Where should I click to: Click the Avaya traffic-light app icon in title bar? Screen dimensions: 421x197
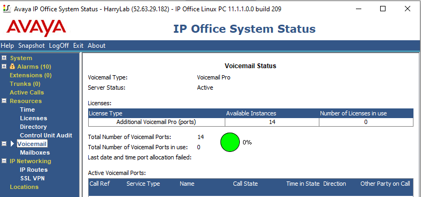[x=6, y=9]
